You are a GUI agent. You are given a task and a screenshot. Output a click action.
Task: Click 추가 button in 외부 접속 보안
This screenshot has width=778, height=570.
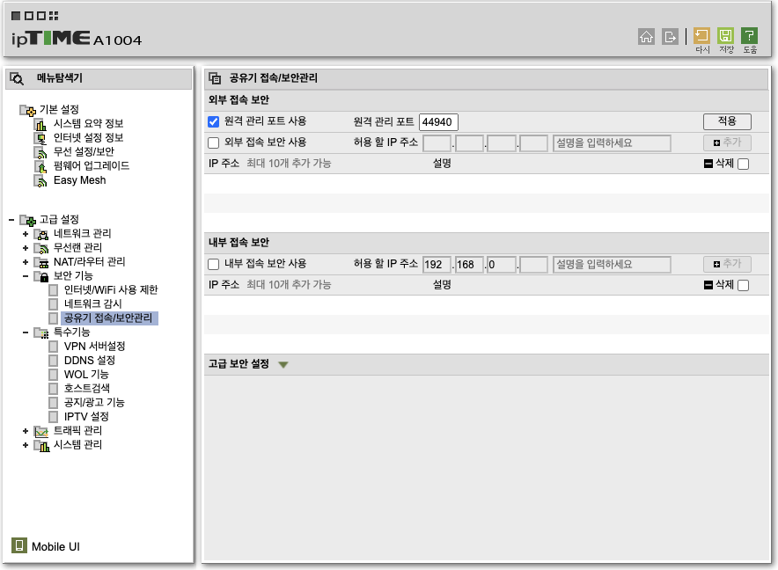[727, 142]
